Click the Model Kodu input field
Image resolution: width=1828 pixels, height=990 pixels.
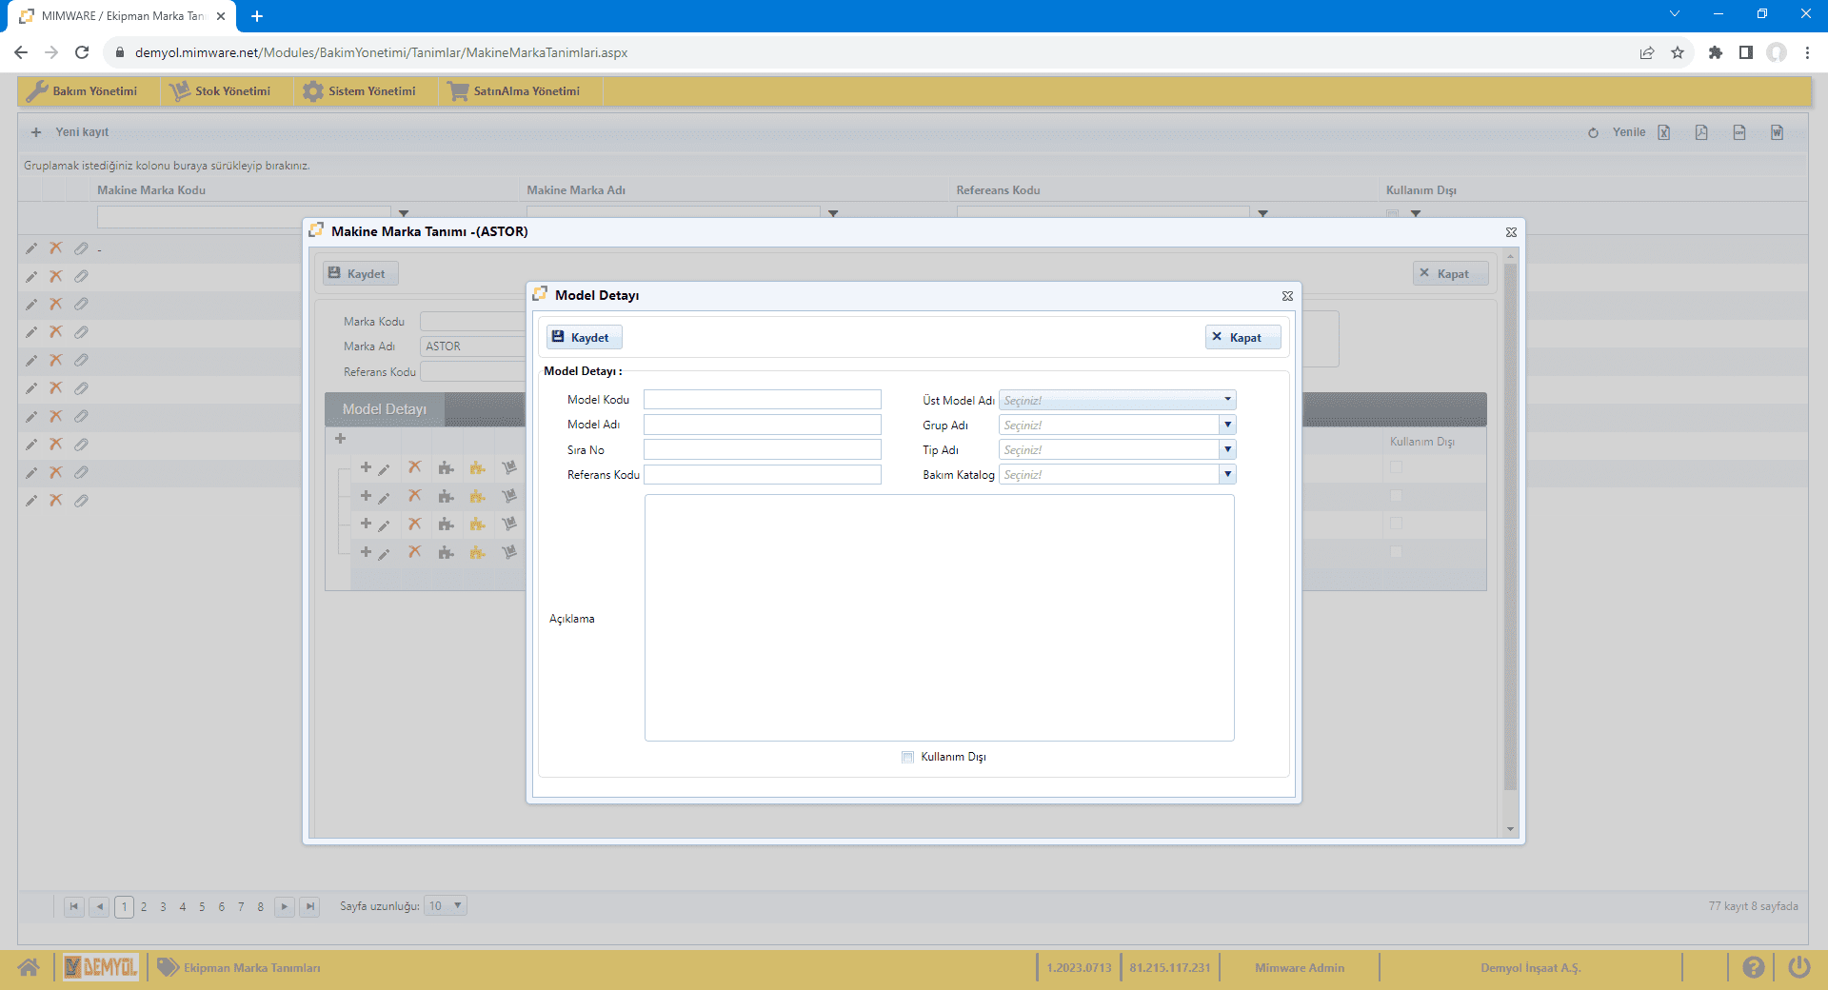[762, 400]
